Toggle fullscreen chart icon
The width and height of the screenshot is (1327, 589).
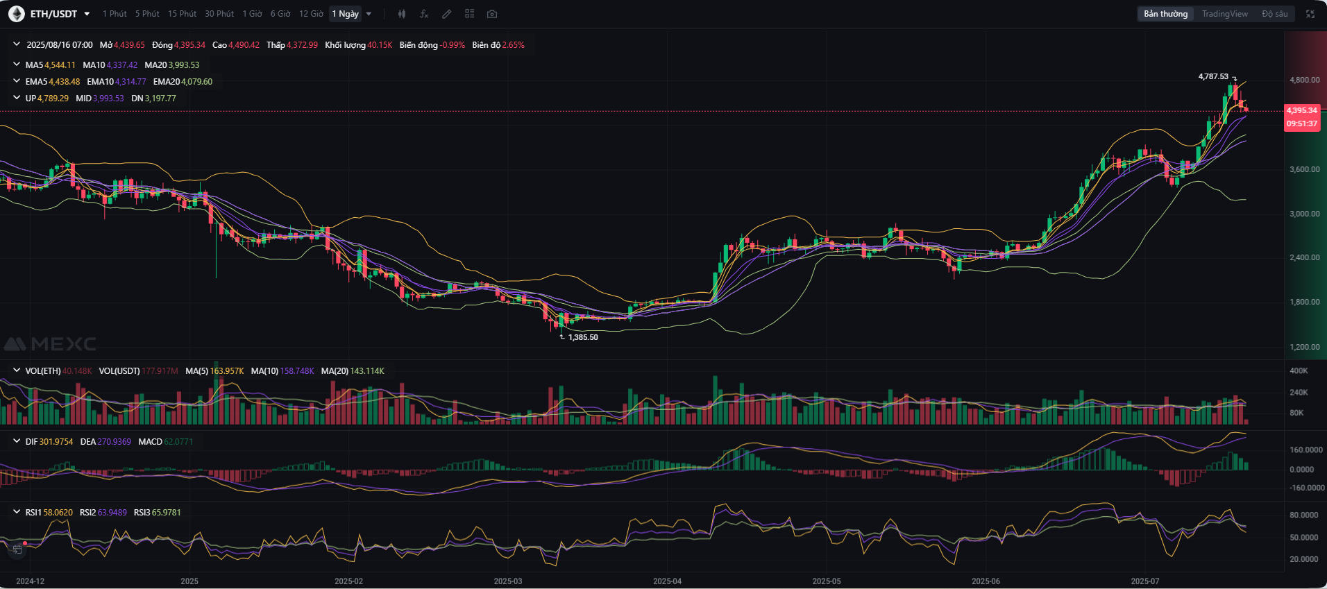click(x=1310, y=14)
